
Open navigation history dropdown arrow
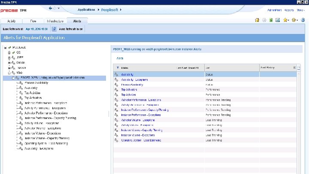coord(58,8)
